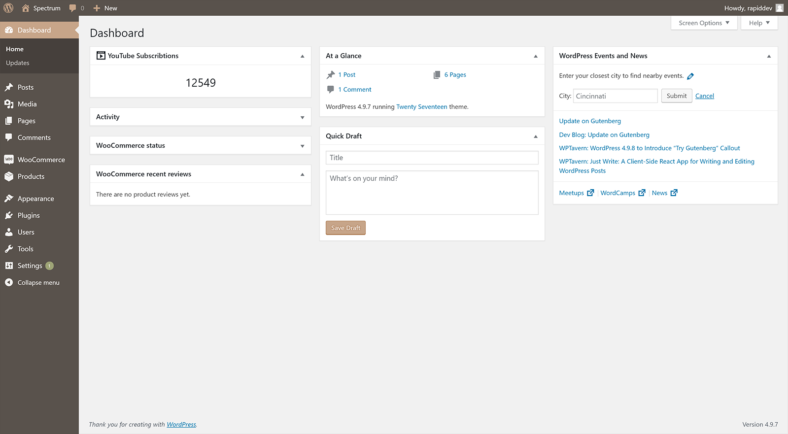
Task: Open the WordPress footer link
Action: [x=181, y=424]
